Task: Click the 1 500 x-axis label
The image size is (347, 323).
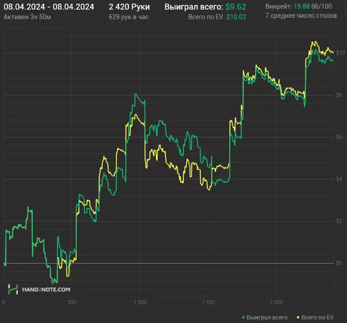Action: [x=208, y=302]
